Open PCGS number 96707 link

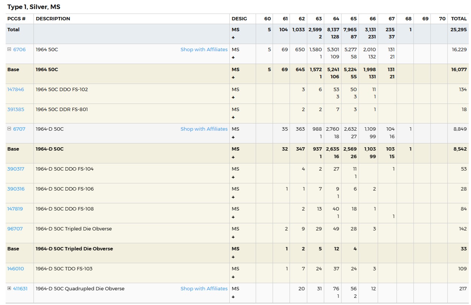tap(15, 229)
